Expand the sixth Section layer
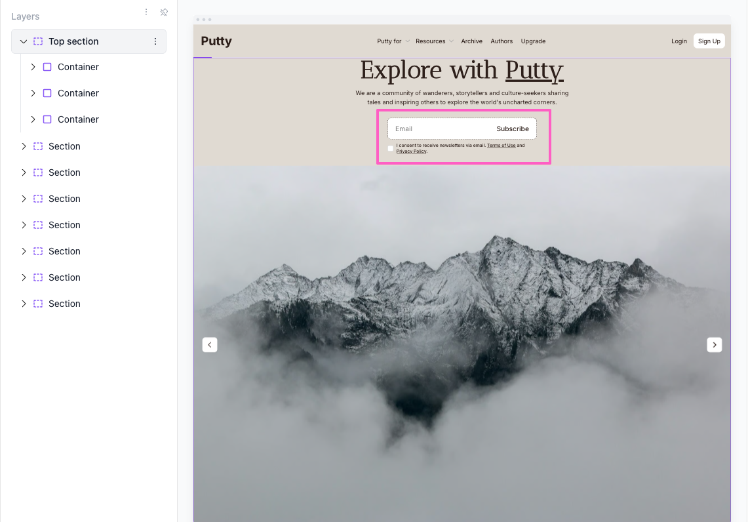 24,277
